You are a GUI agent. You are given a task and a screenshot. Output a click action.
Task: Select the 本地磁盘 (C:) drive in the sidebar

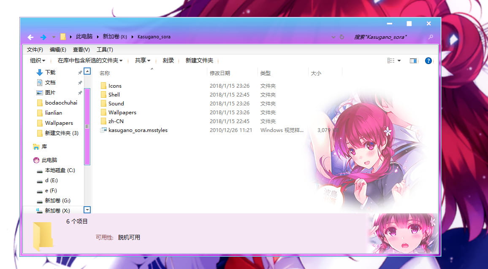point(59,170)
